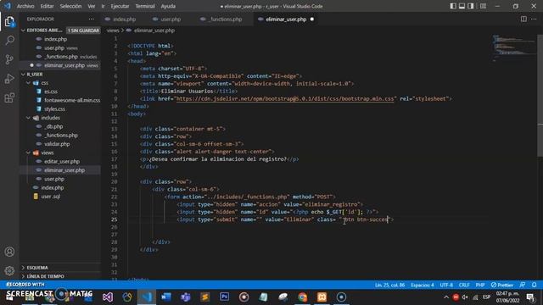This screenshot has width=543, height=305.
Task: Click views breadcrumb segment
Action: 113,30
